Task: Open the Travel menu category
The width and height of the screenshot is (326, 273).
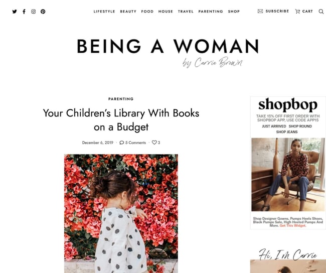Action: click(186, 12)
